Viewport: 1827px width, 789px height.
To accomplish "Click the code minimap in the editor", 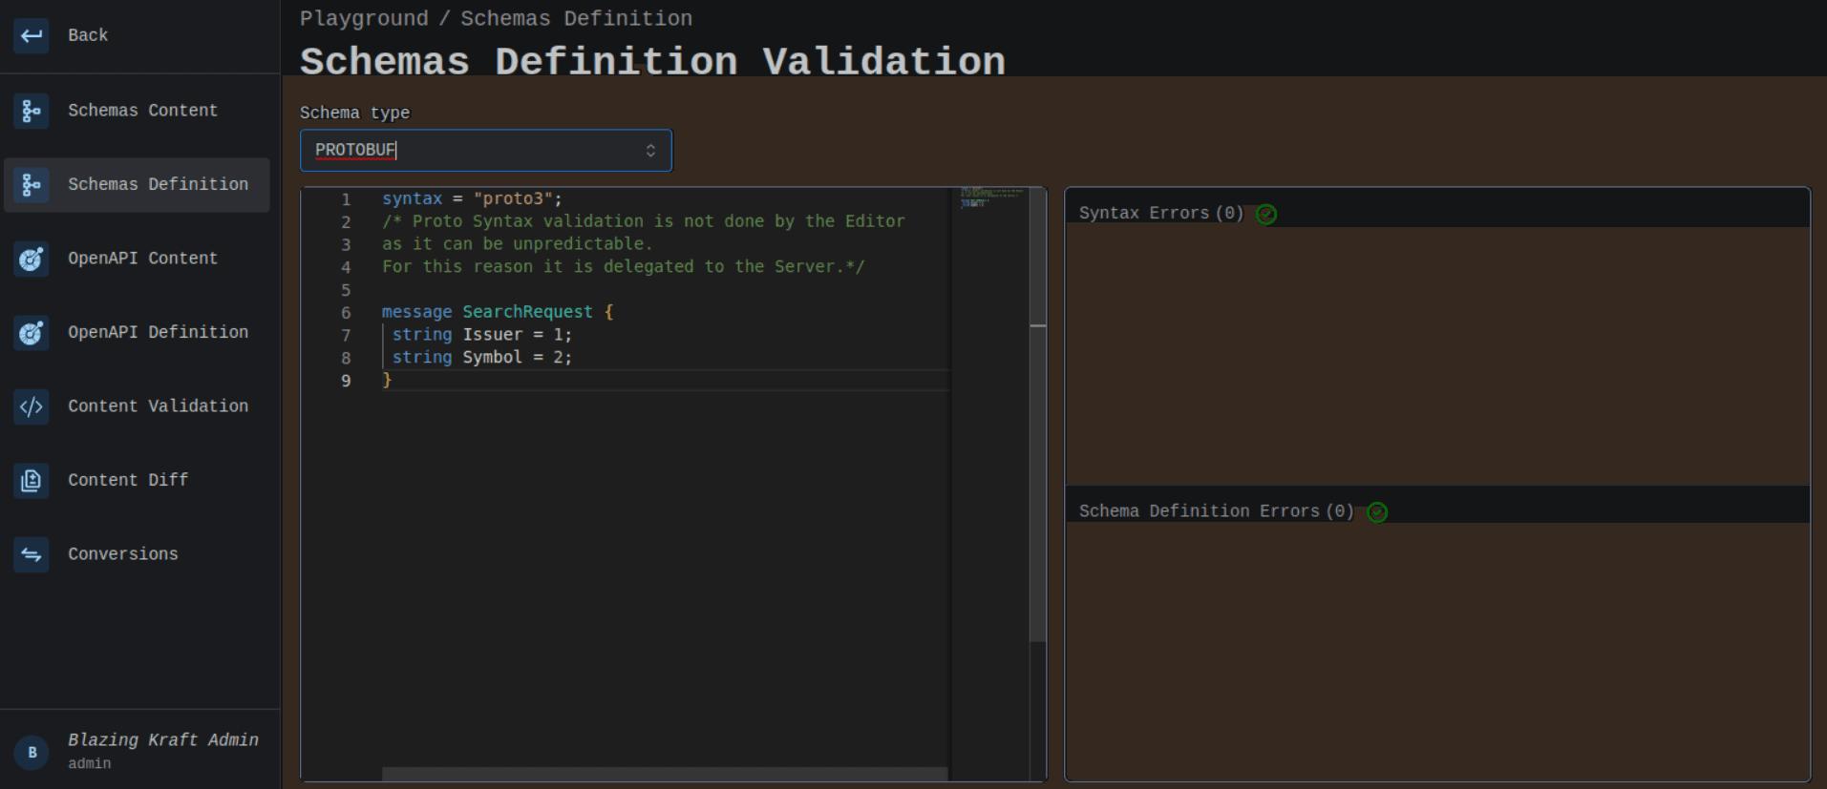I will [x=989, y=197].
